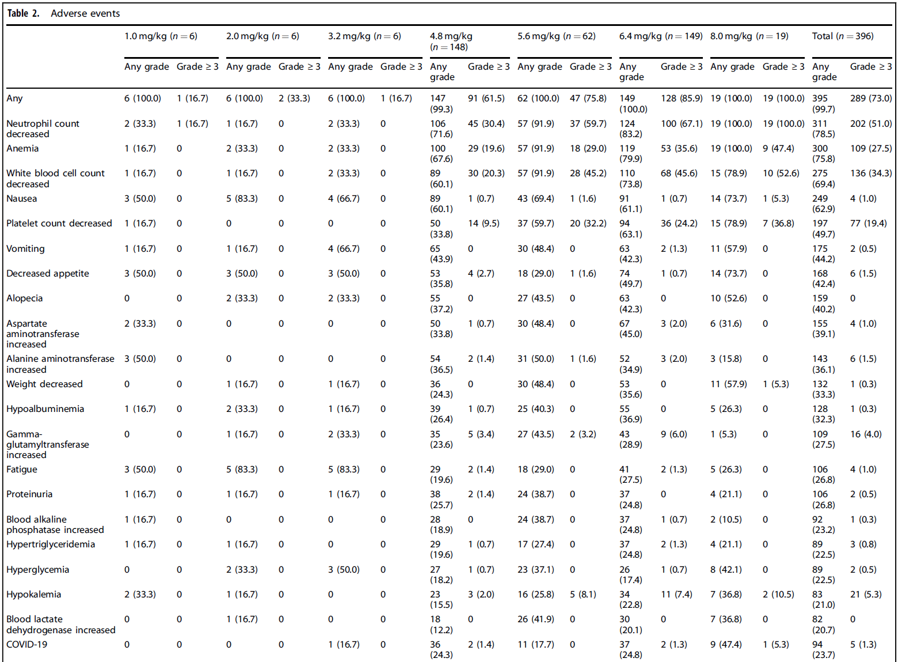This screenshot has height=662, width=898.
Task: Select the '1.0 mg/kg (n = 6)' column header
Action: point(161,36)
